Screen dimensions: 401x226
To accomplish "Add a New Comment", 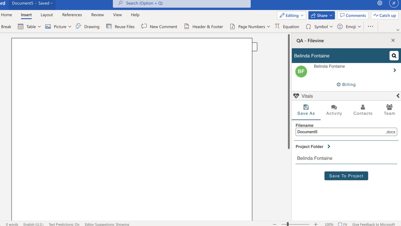I will coord(159,26).
